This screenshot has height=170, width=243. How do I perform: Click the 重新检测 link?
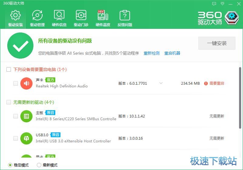point(152,53)
